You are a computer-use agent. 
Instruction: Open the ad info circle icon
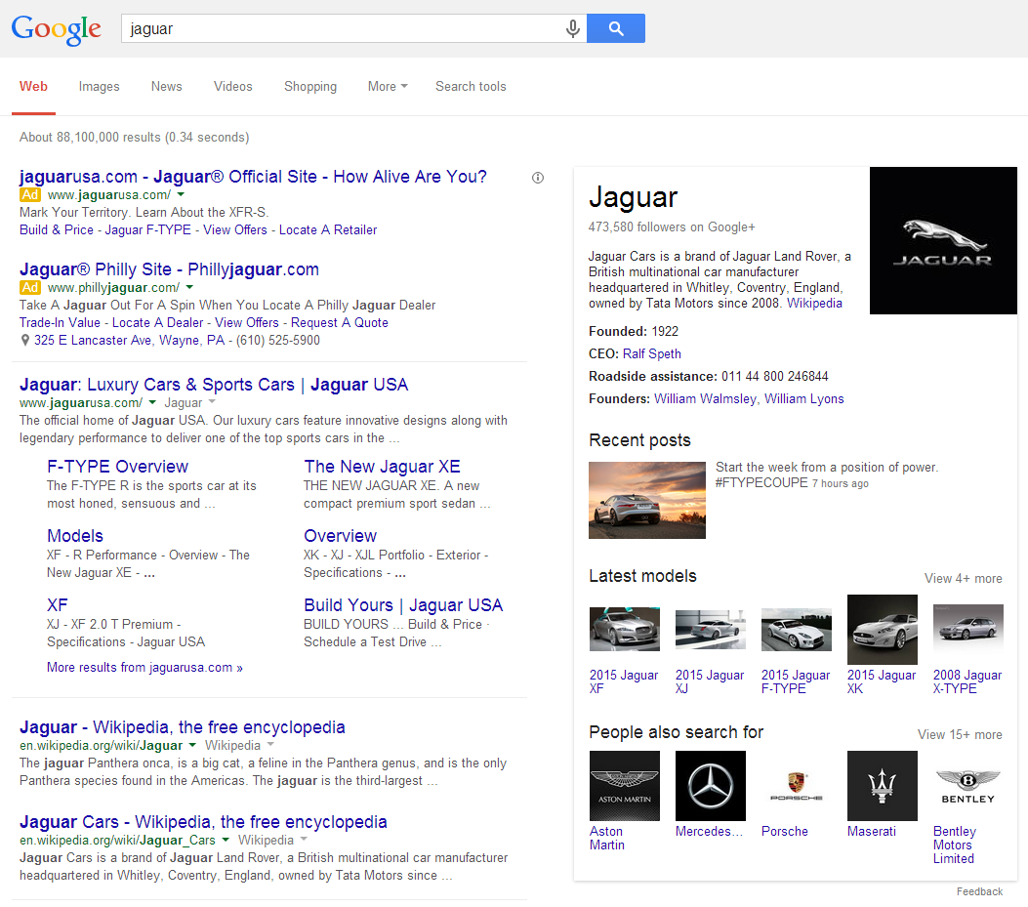[x=538, y=178]
